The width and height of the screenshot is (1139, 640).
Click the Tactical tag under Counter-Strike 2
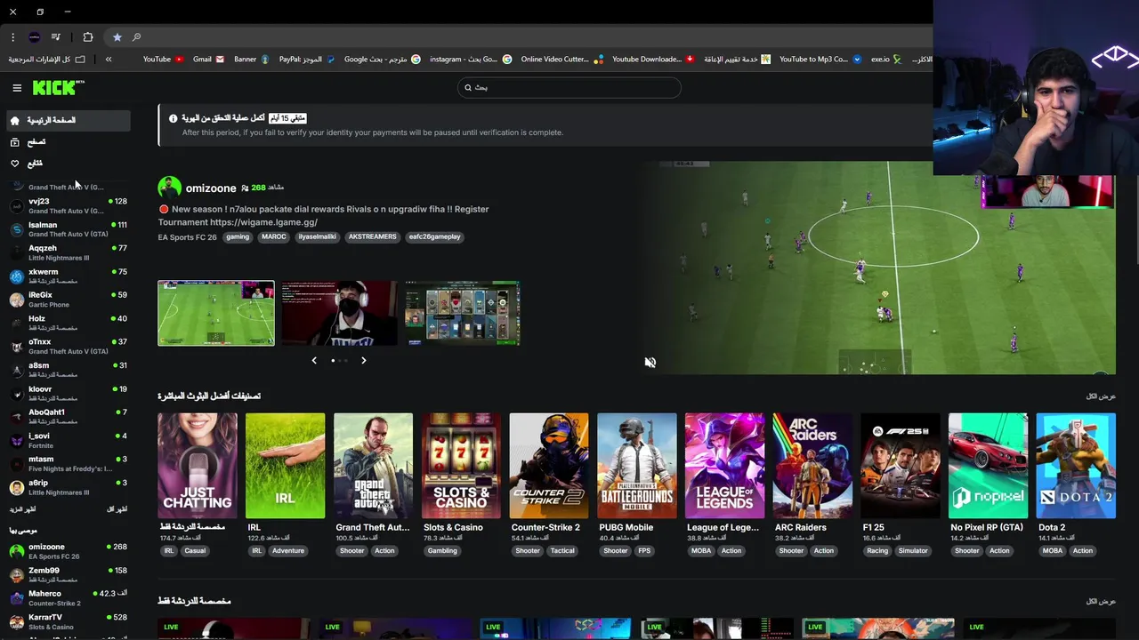562,551
